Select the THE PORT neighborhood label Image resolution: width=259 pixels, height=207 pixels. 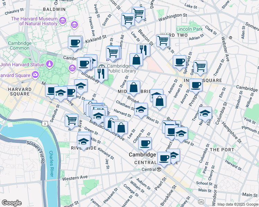[x=222, y=150]
